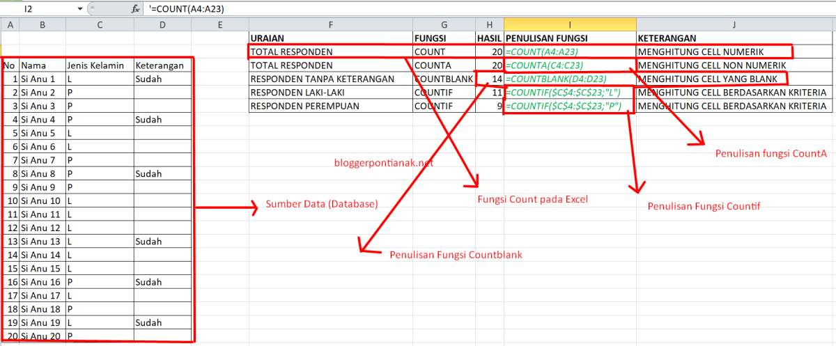Image resolution: width=836 pixels, height=346 pixels.
Task: Select the Si Anu 4 name cell
Action: [42, 119]
